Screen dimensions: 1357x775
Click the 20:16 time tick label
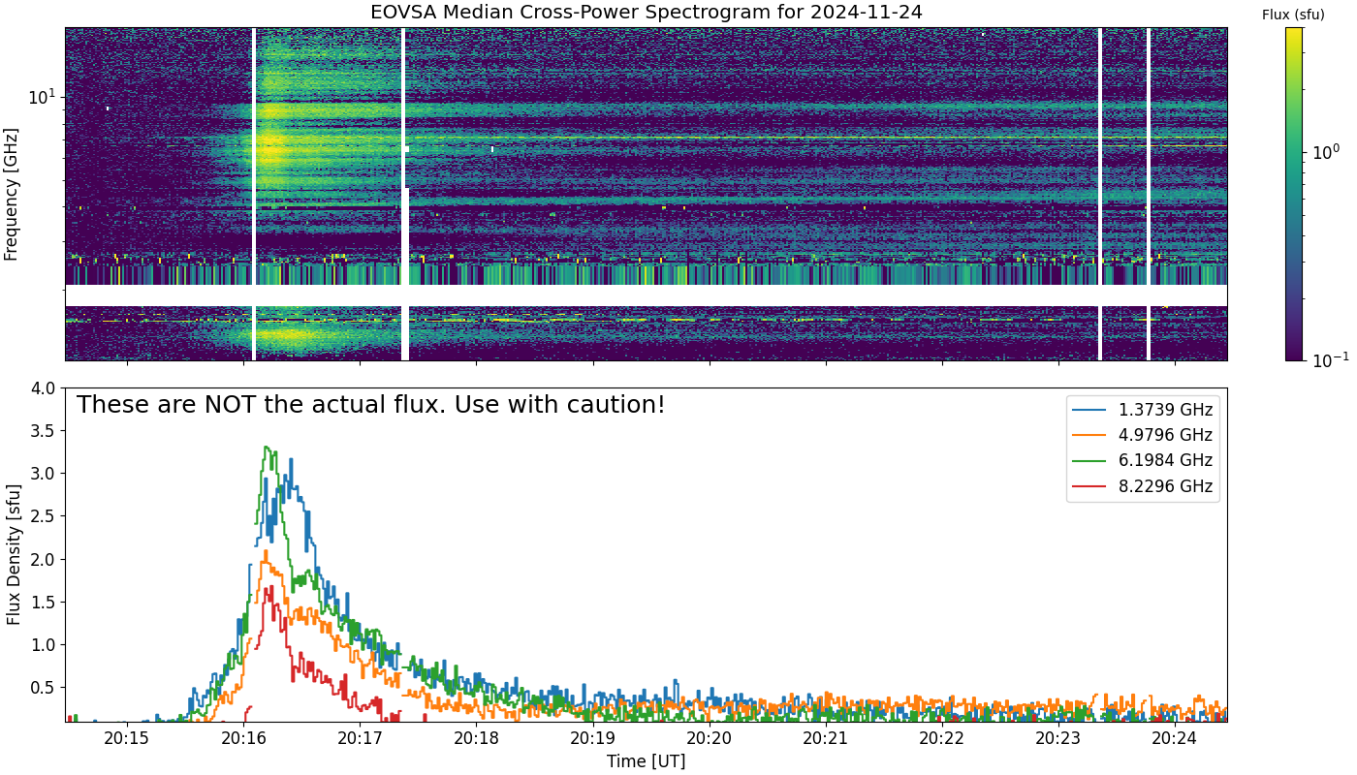point(243,739)
